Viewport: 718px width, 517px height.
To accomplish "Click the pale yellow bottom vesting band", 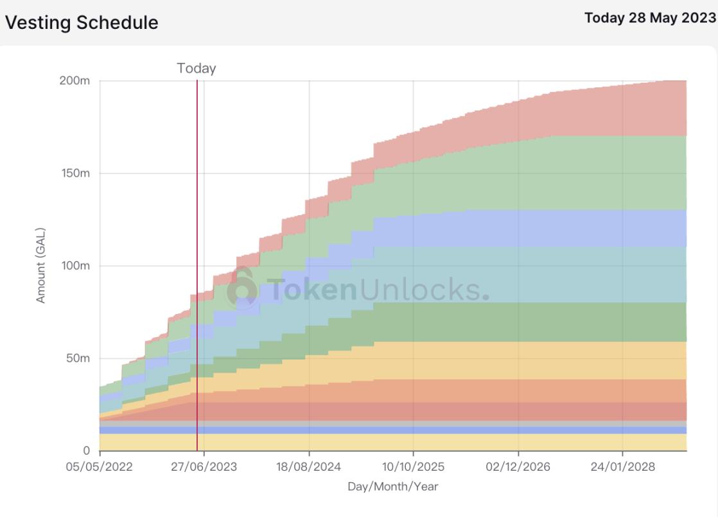I will pyautogui.click(x=578, y=443).
